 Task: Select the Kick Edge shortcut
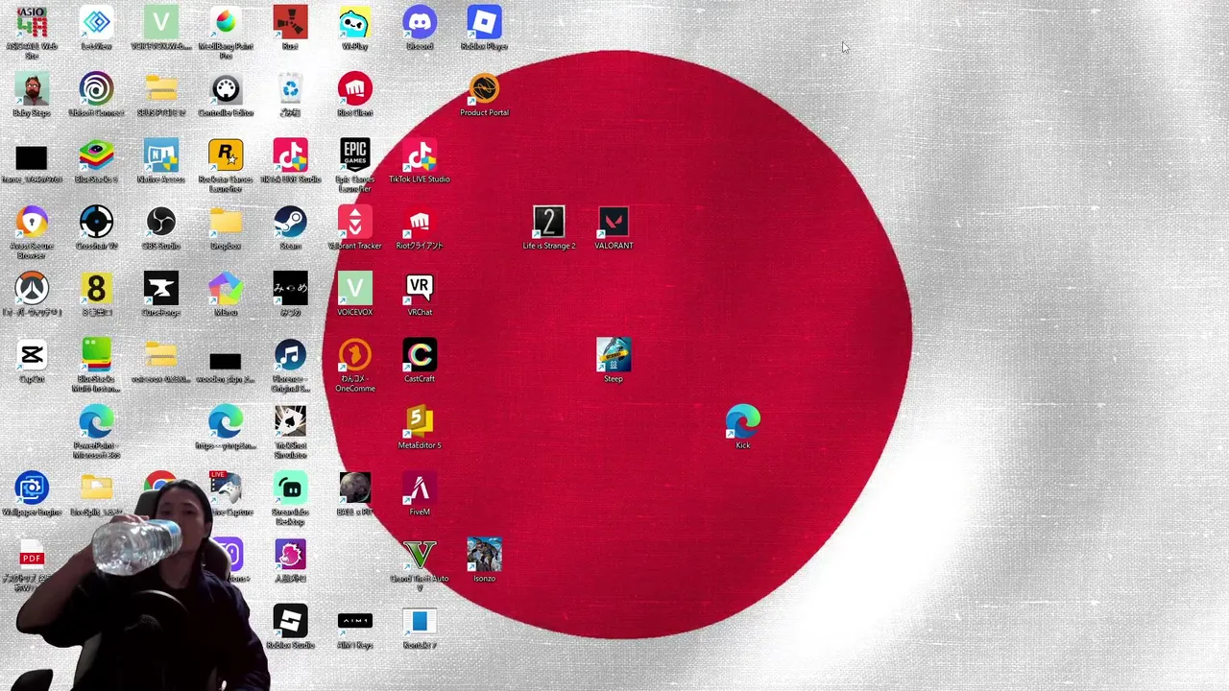pos(742,422)
